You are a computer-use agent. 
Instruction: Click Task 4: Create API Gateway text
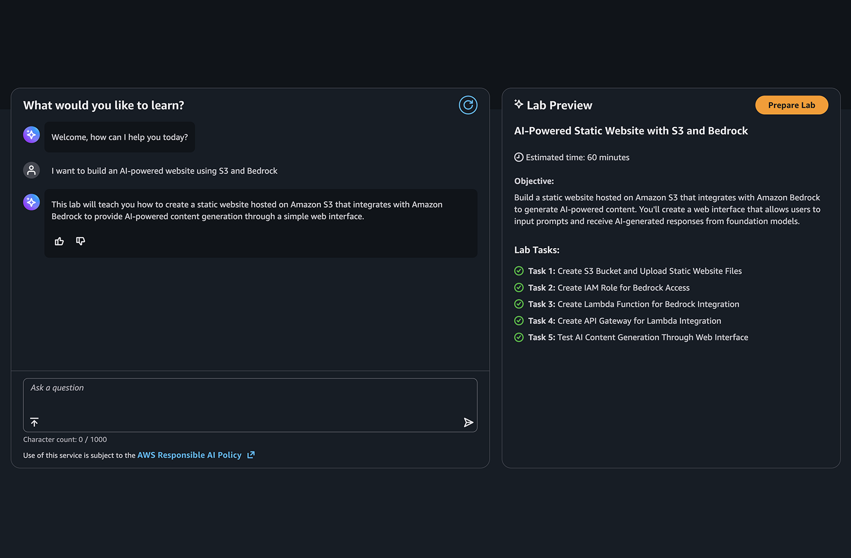(624, 321)
